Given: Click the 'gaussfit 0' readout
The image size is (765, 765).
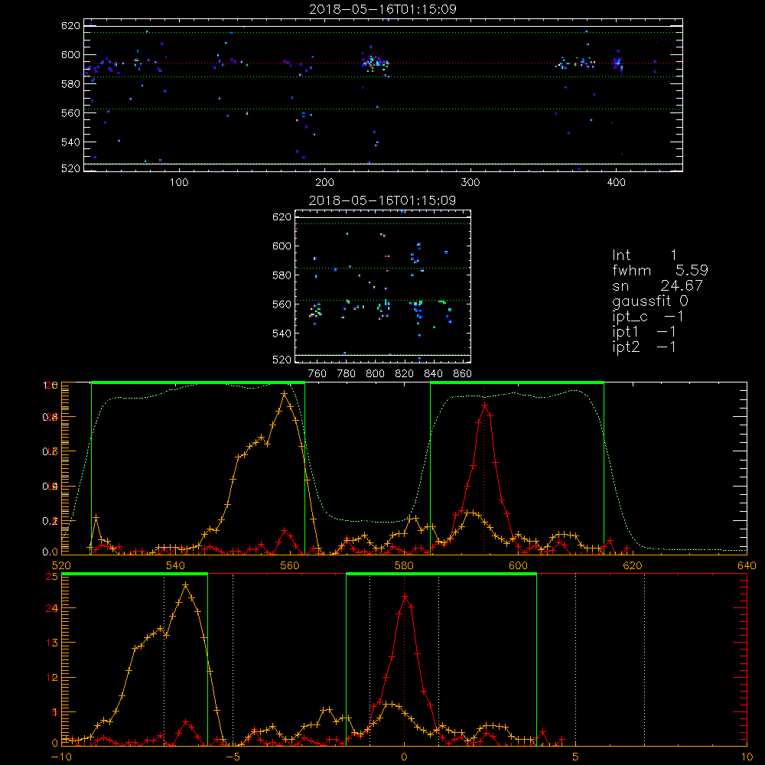Looking at the screenshot, I should coord(650,301).
